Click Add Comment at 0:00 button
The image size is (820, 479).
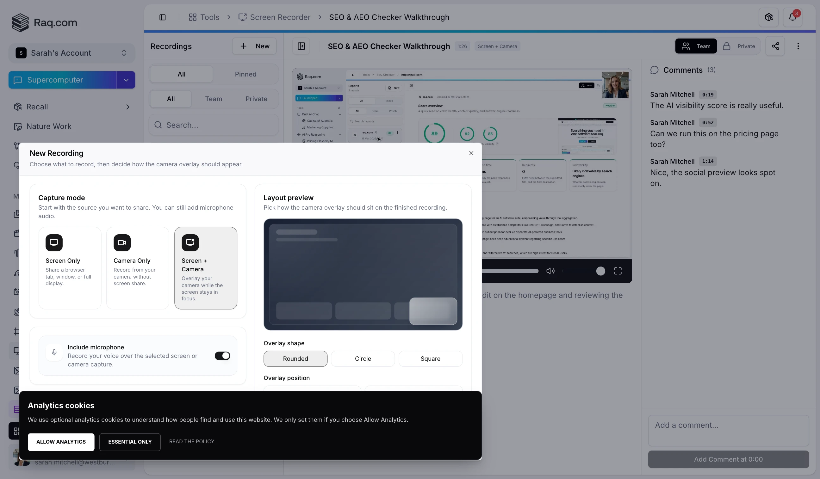coord(728,459)
